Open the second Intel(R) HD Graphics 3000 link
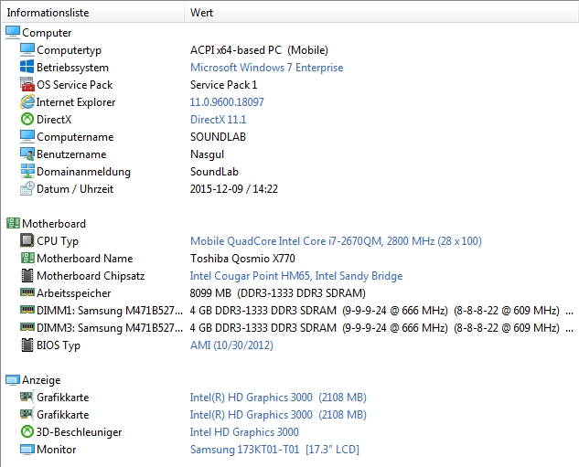Screen dimensions: 579x467 [x=278, y=415]
